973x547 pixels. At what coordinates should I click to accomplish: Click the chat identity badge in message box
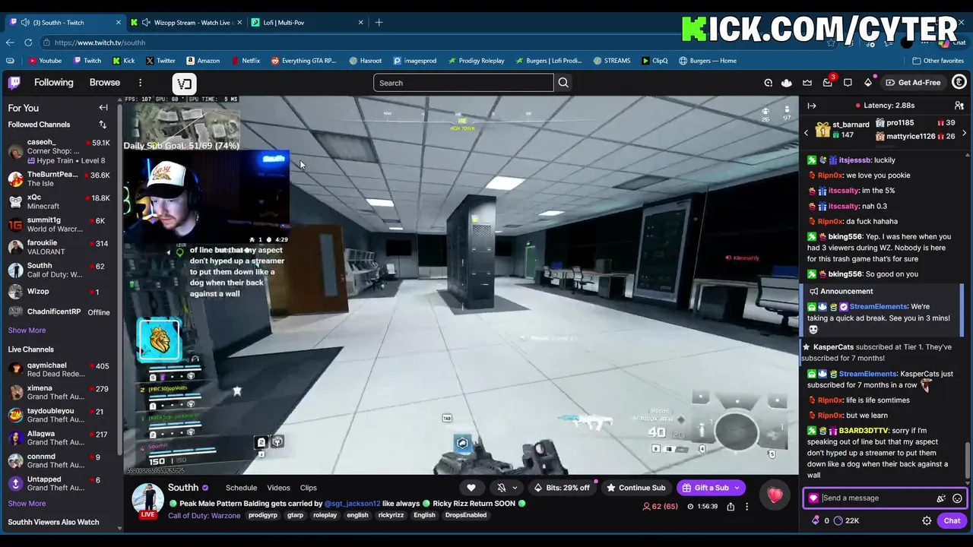813,498
